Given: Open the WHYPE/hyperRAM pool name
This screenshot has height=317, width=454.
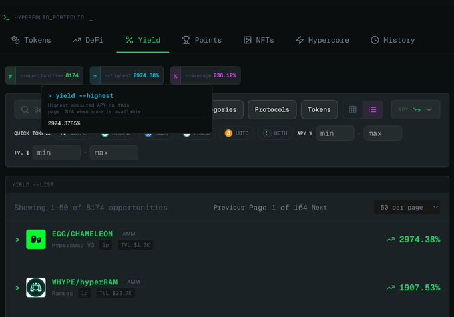Looking at the screenshot, I should pyautogui.click(x=85, y=282).
